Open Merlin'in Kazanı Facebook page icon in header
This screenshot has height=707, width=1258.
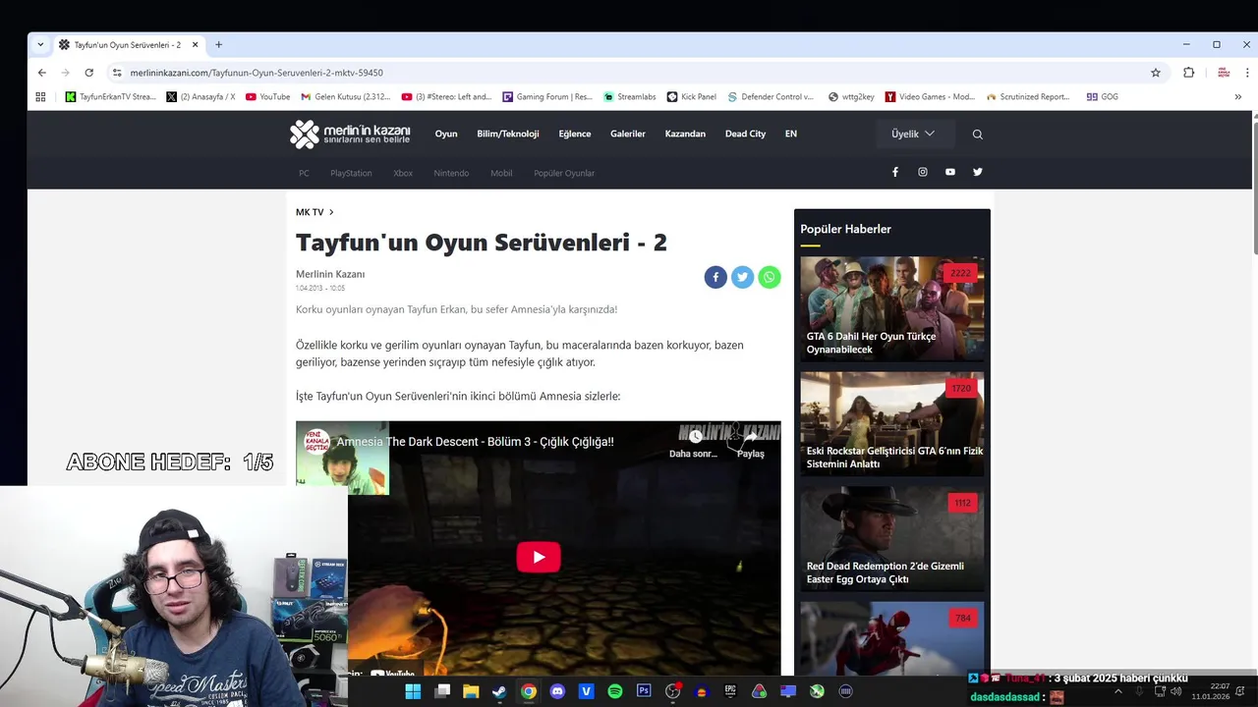click(894, 172)
